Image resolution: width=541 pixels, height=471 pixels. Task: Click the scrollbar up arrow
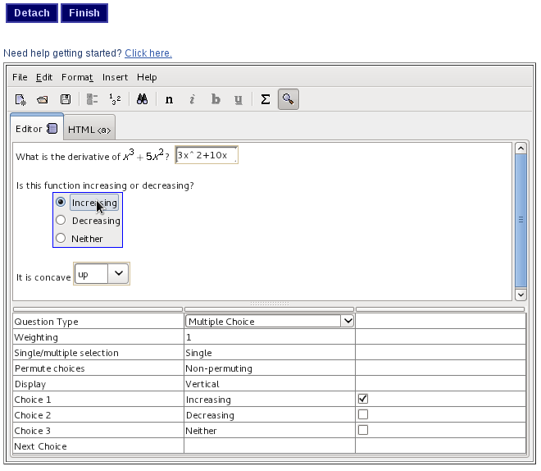click(521, 149)
